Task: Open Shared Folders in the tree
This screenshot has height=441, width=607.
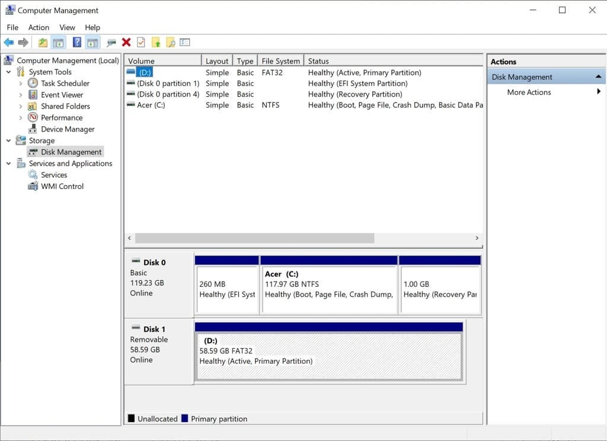Action: [x=65, y=106]
